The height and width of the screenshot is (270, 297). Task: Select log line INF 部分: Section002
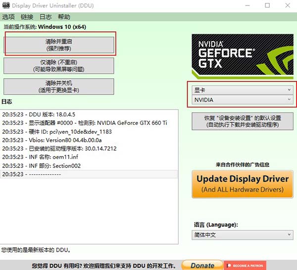(89, 166)
